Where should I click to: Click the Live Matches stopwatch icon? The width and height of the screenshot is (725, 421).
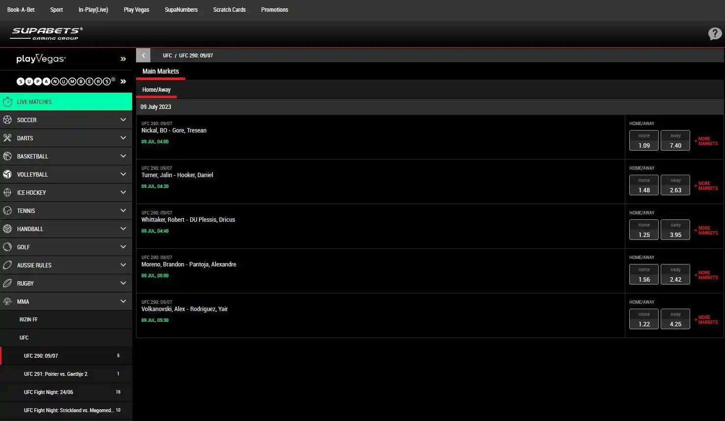click(x=7, y=102)
